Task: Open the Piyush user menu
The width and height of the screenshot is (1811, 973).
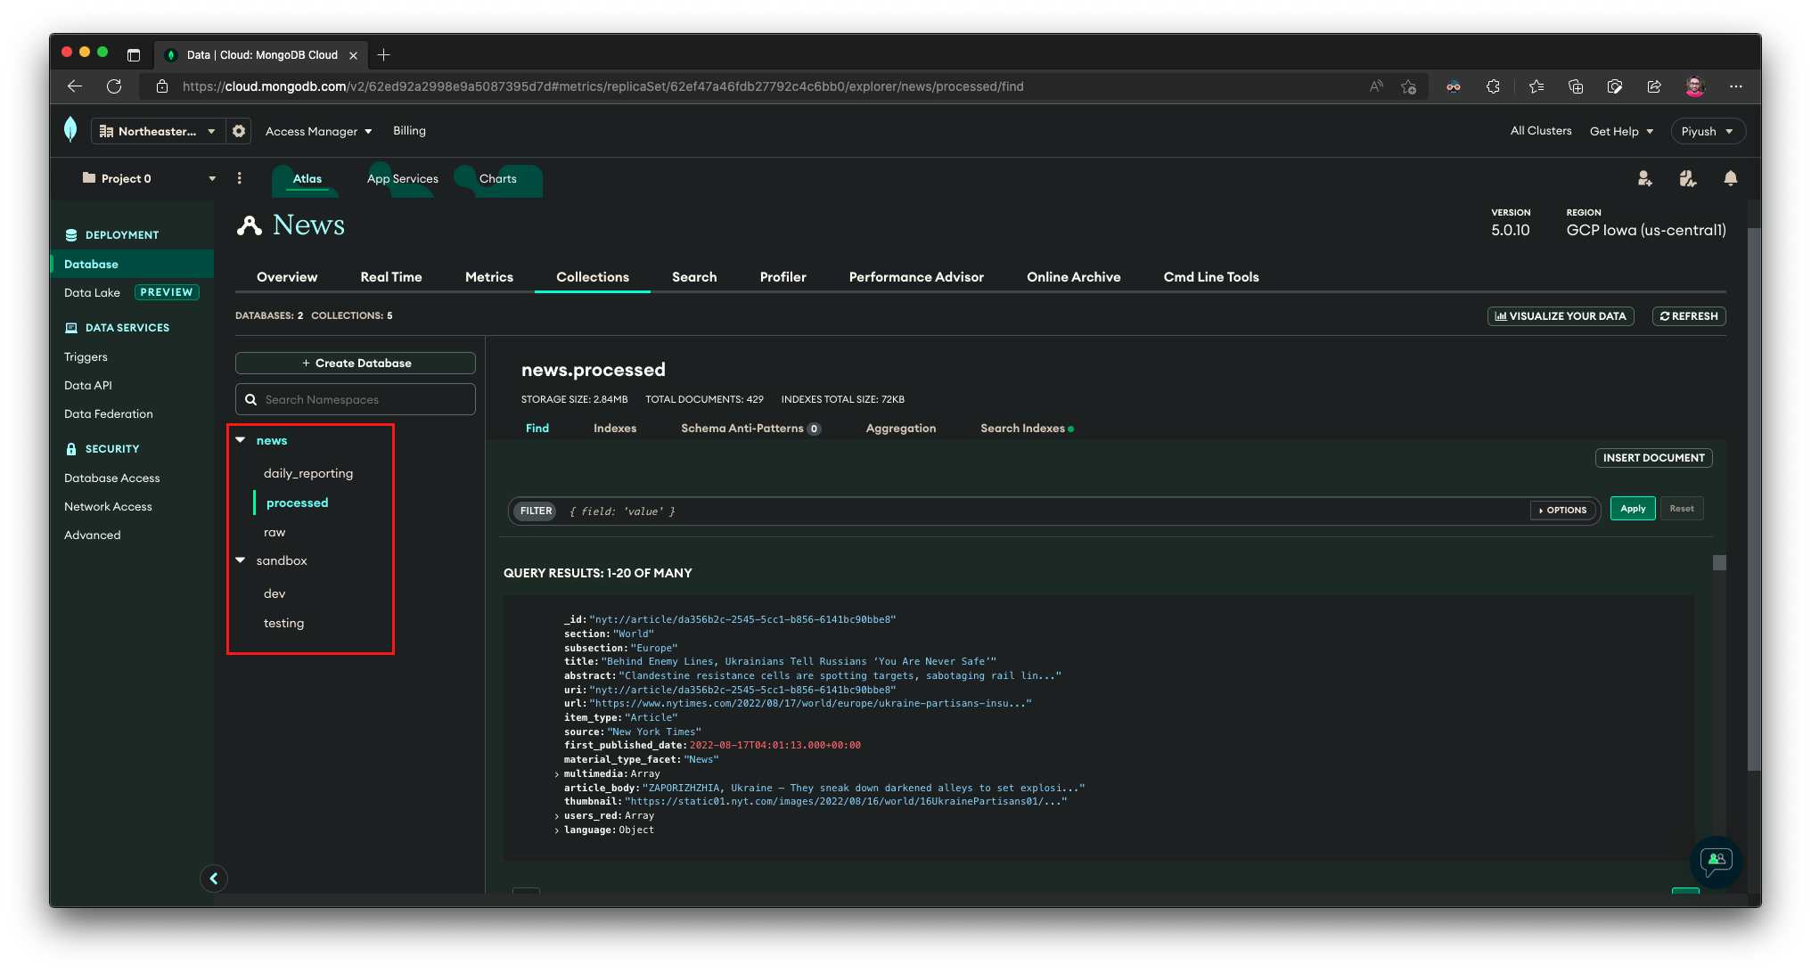Action: point(1707,131)
